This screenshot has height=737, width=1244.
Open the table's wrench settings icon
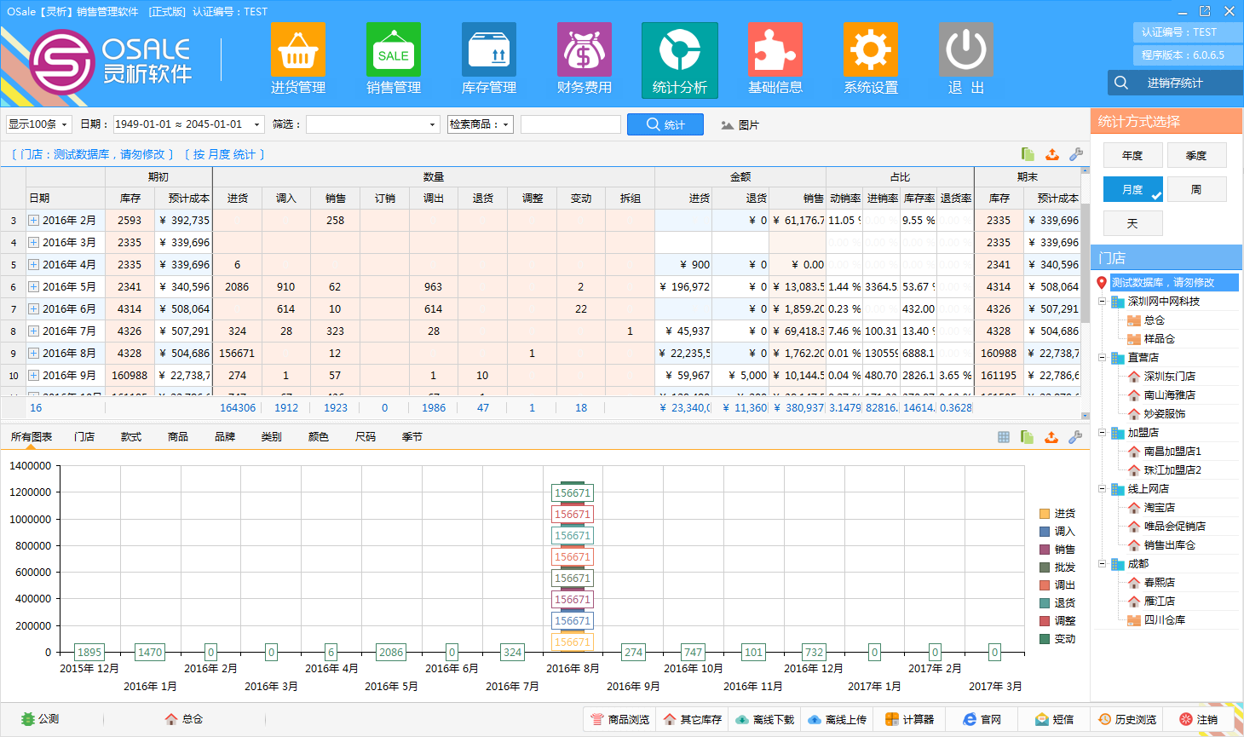coord(1076,154)
